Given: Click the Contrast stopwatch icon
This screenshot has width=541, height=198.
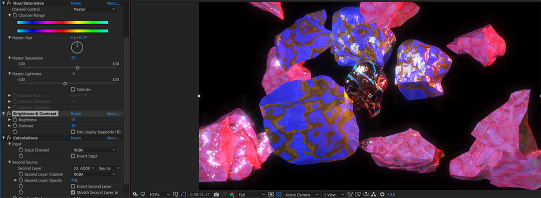Looking at the screenshot, I should click(15, 125).
